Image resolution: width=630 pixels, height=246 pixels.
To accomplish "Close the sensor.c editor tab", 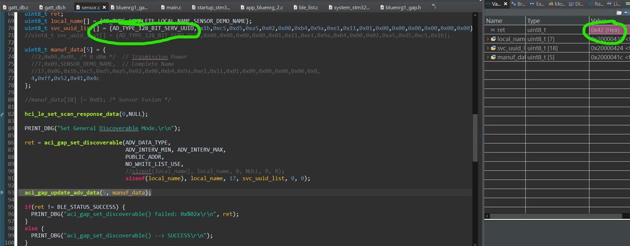I will (104, 7).
